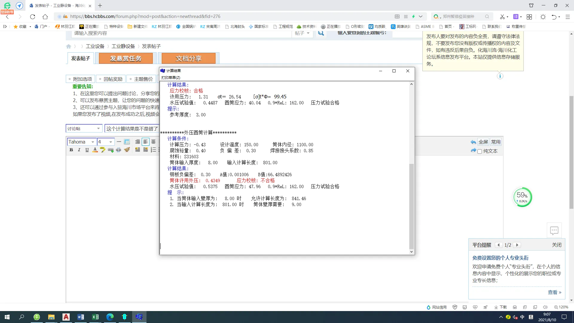
Task: Focus the browser search box
Action: point(462,16)
